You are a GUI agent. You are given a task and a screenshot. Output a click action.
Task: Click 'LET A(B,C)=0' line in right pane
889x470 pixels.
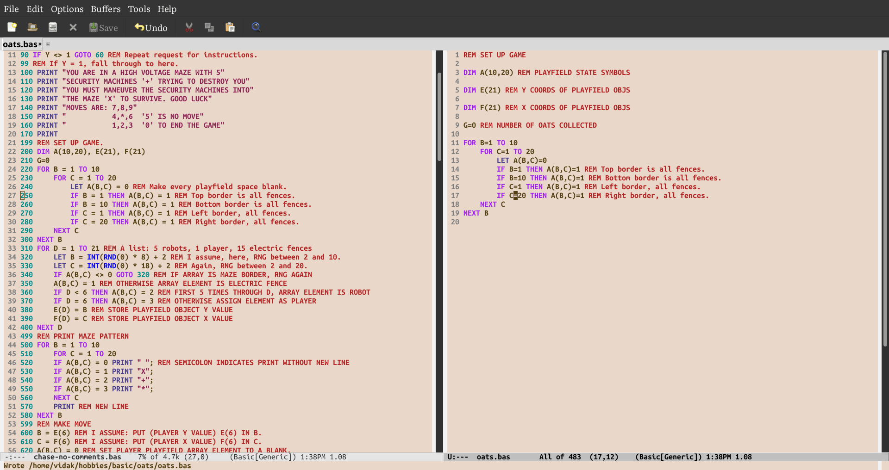coord(522,161)
